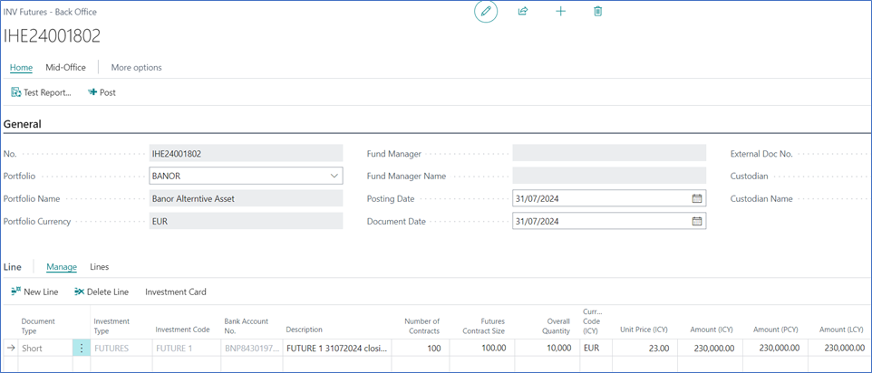This screenshot has width=872, height=373.
Task: Run Test Report action
Action: (41, 92)
